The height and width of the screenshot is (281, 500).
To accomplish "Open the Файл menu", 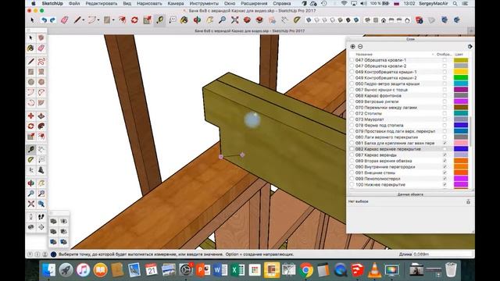I will click(74, 3).
